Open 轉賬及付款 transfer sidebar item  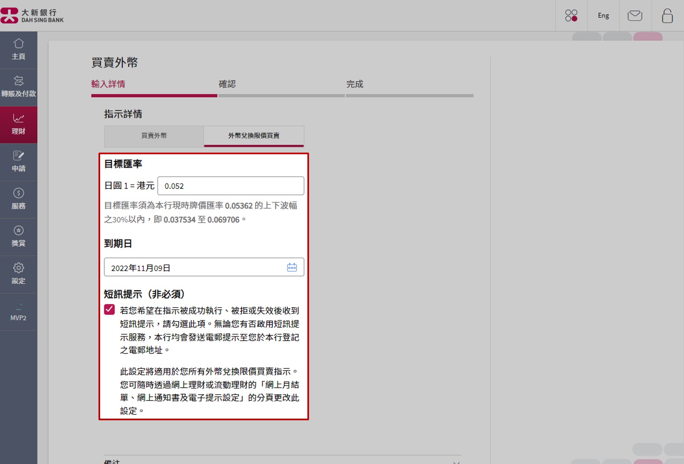19,87
